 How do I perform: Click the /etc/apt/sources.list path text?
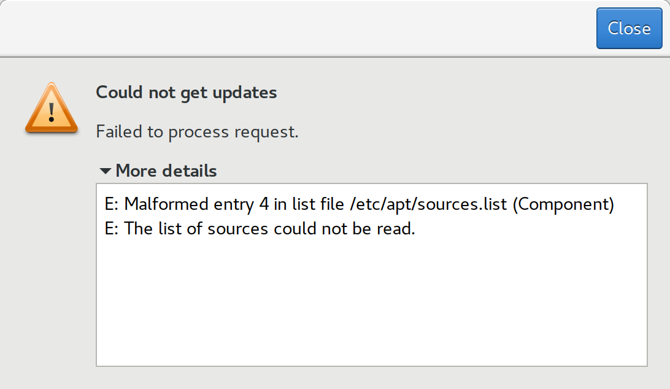(x=428, y=204)
